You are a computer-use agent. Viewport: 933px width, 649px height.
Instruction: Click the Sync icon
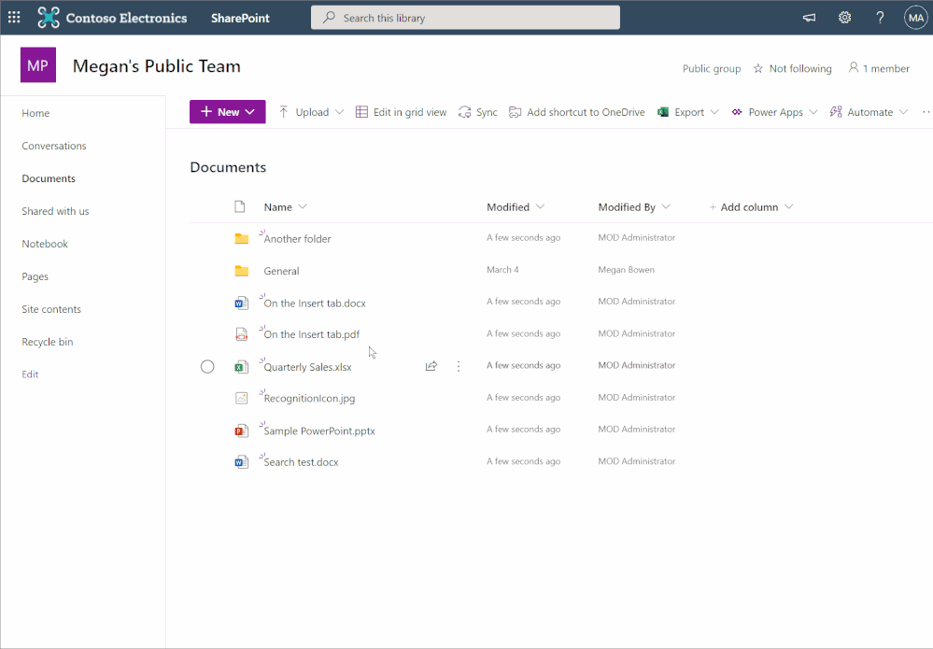pos(465,112)
